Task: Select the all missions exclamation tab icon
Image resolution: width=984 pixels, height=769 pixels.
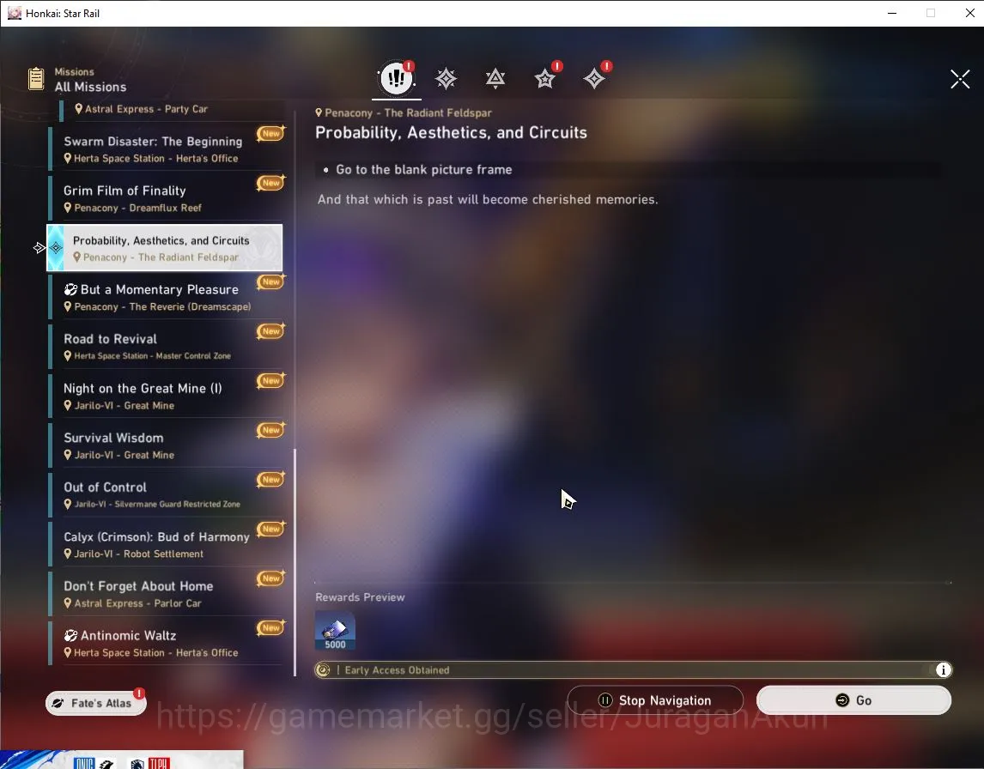Action: tap(397, 78)
